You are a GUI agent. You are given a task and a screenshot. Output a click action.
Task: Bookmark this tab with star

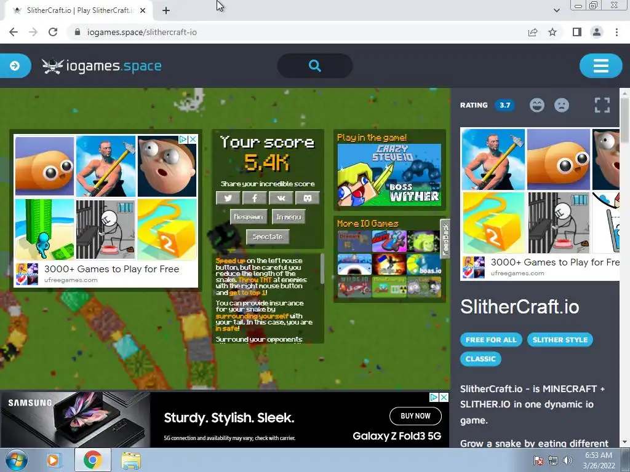552,32
